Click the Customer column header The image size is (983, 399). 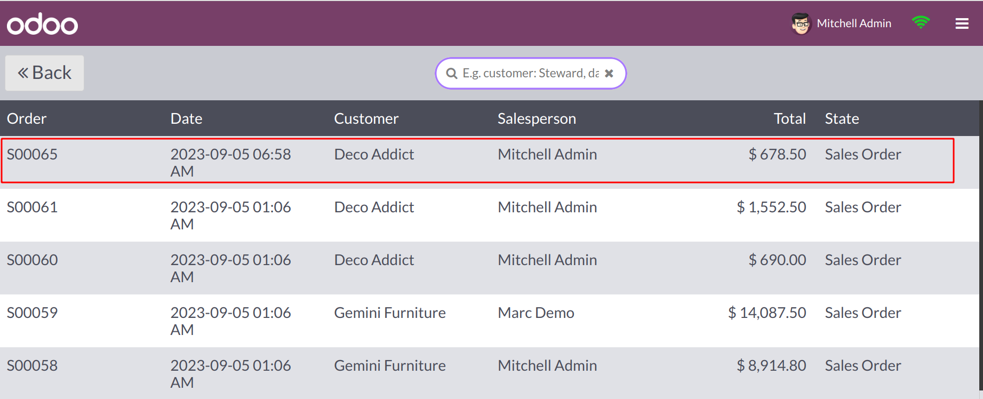click(x=366, y=118)
